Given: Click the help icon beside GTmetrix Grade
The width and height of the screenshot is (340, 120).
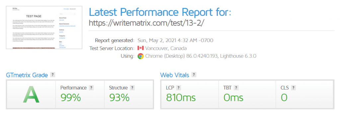Looking at the screenshot, I should coord(52,75).
